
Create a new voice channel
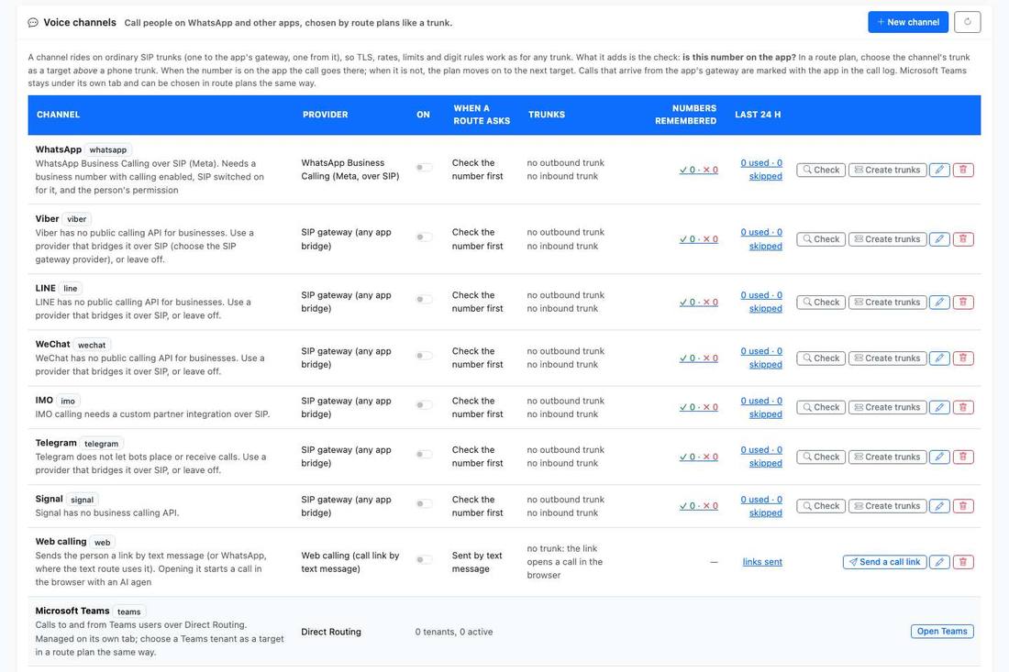coord(908,22)
